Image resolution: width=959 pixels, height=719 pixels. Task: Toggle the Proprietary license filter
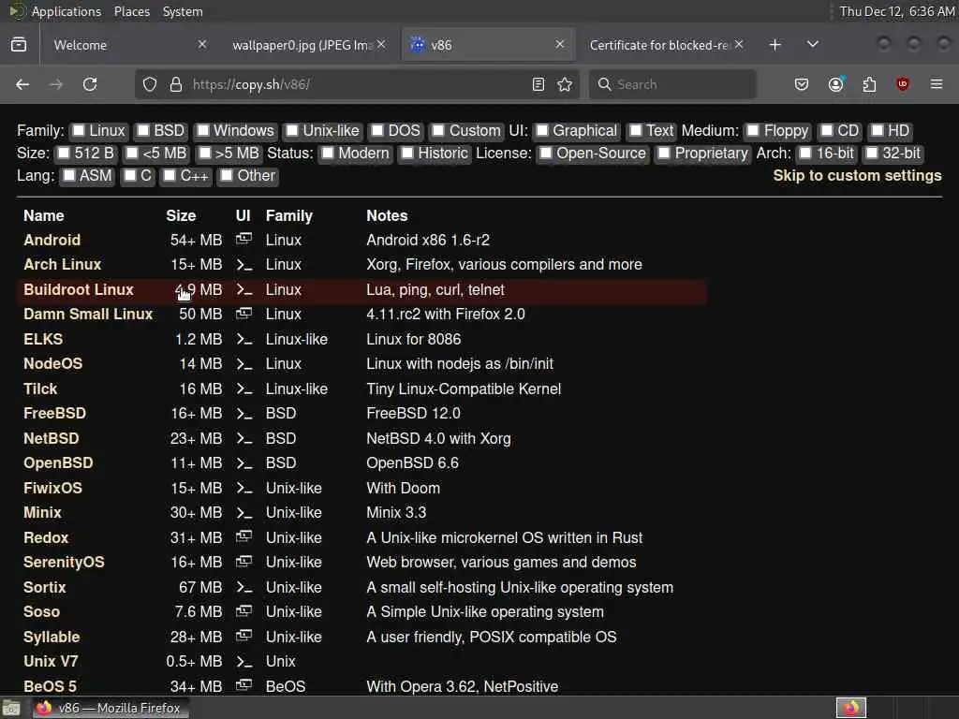coord(664,154)
